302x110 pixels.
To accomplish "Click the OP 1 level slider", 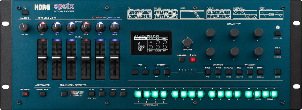I will (x=42, y=58).
